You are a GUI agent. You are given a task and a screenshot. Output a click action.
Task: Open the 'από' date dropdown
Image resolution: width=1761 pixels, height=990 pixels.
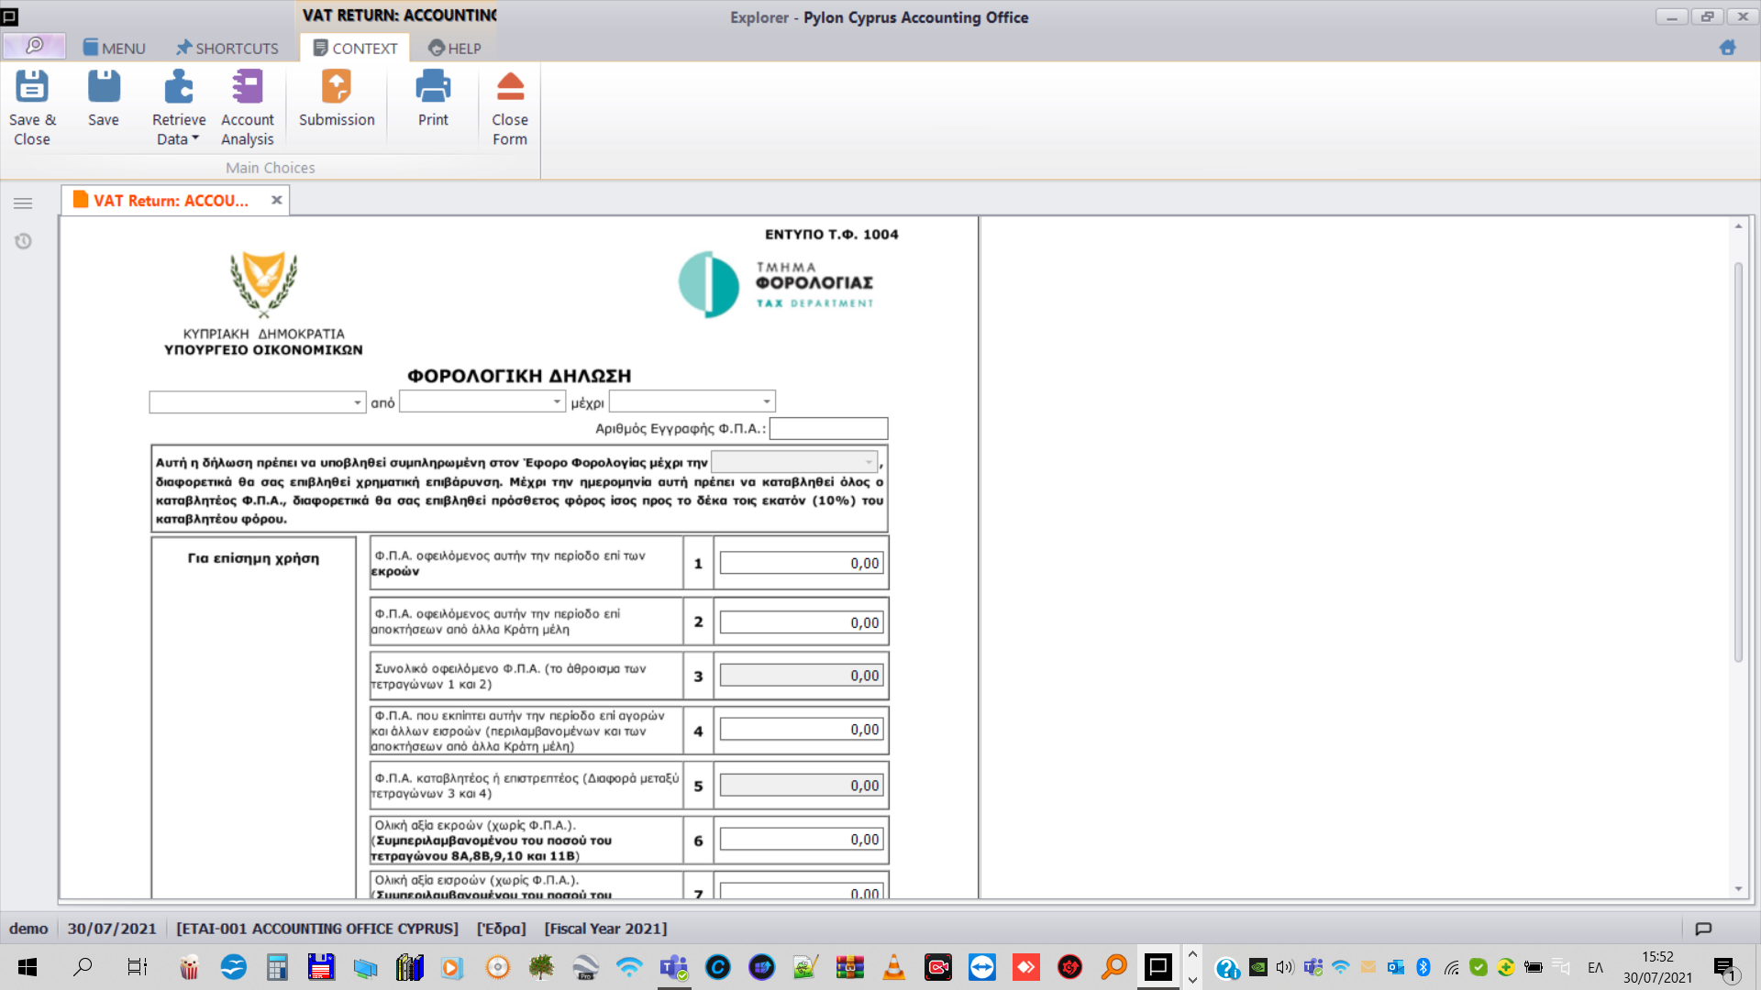pos(556,401)
